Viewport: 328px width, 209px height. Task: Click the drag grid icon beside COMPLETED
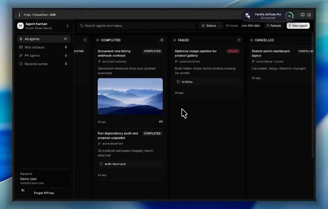click(98, 40)
